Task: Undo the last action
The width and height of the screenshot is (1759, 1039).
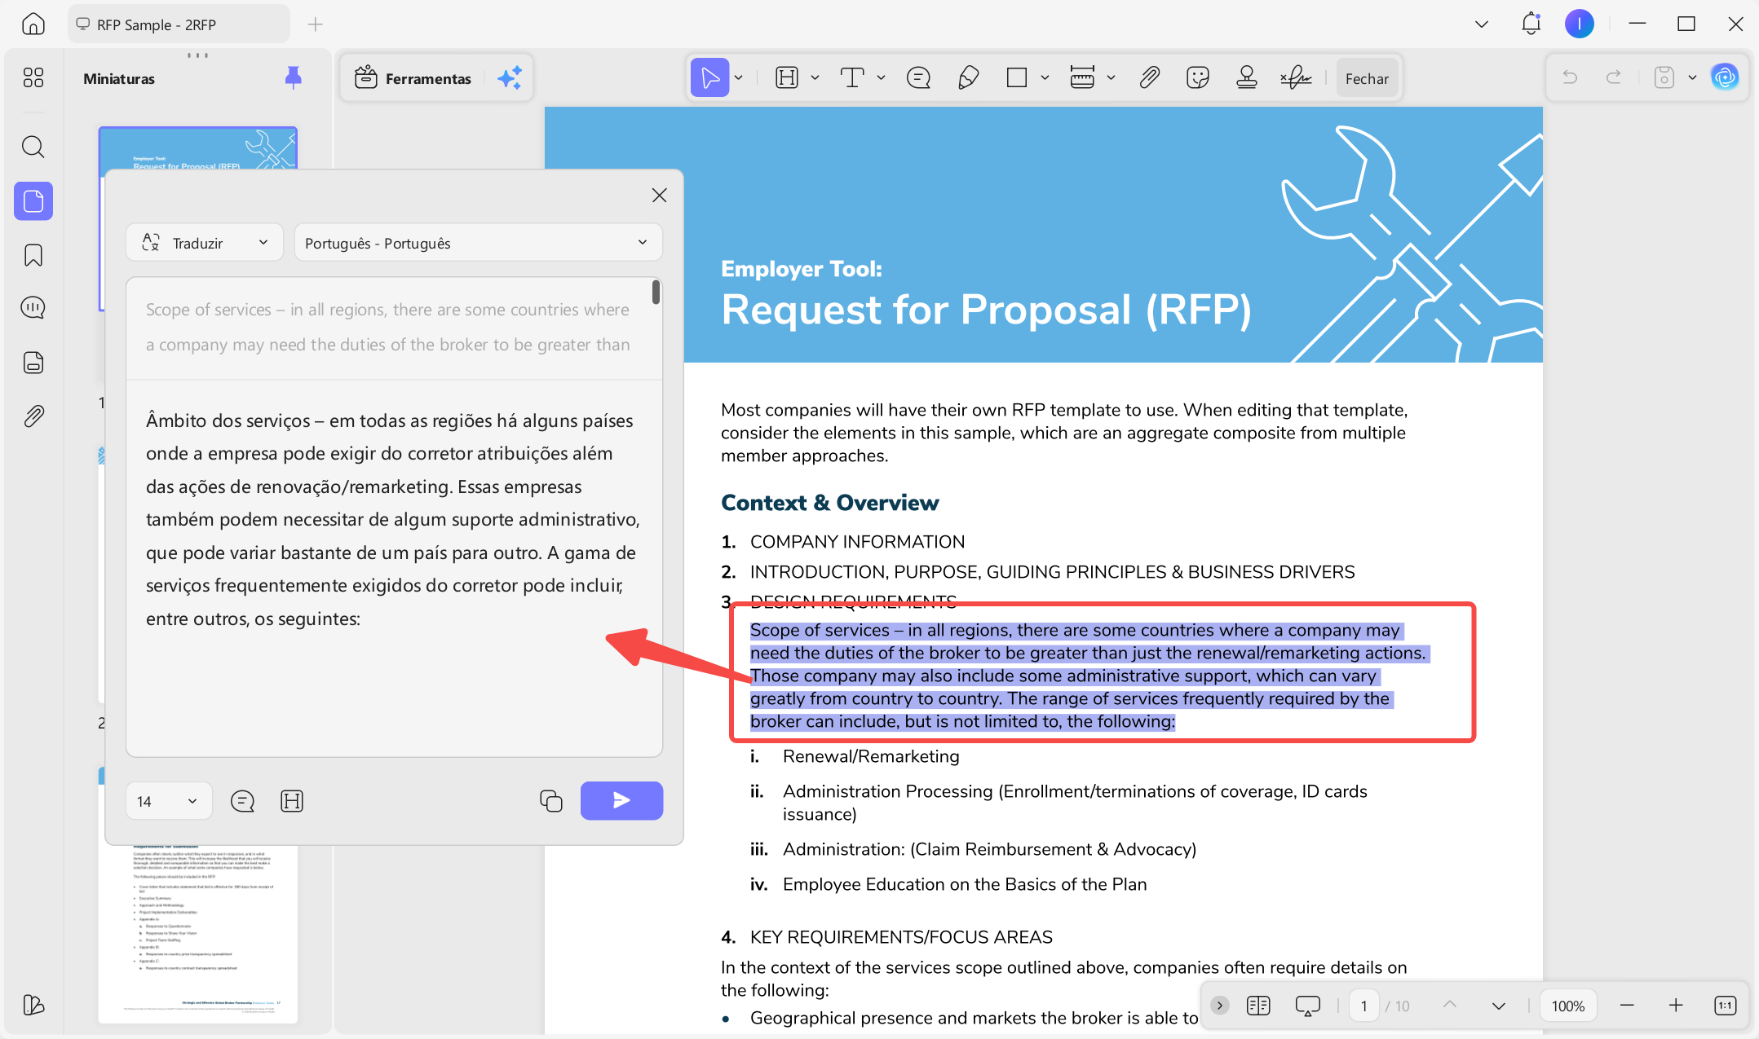Action: coord(1570,77)
